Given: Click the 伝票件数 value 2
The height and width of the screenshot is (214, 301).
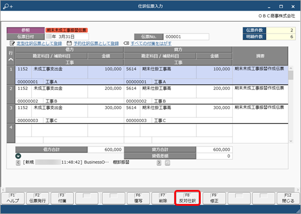Looking at the screenshot, I should 280,30.
